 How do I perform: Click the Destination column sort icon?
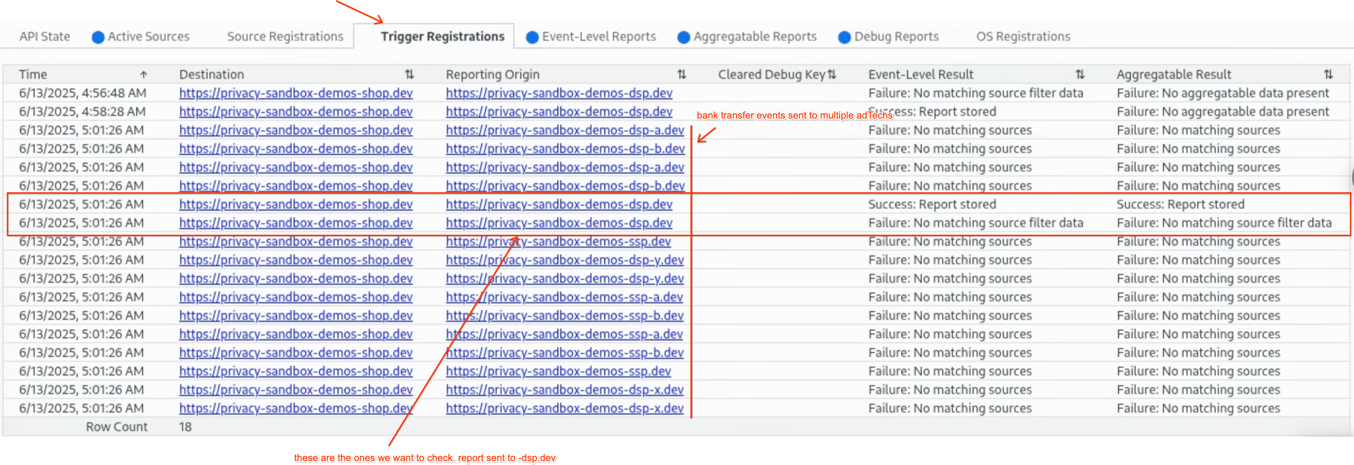[409, 75]
